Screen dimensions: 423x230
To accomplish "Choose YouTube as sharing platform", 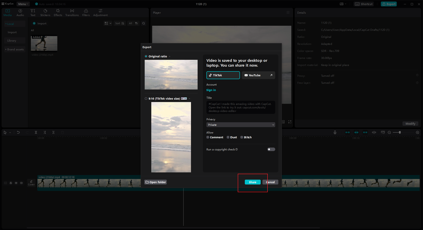I will [258, 75].
